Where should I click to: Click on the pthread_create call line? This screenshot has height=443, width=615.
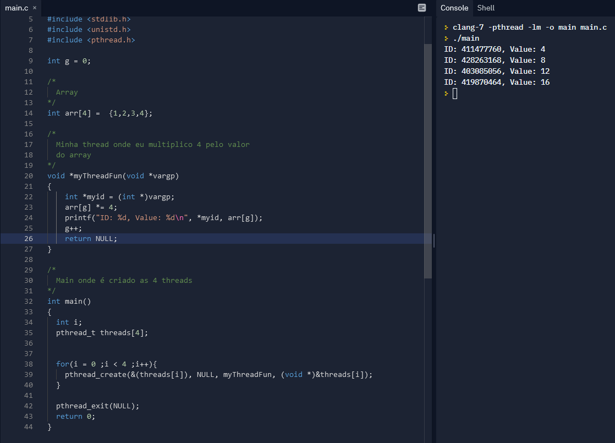coord(218,375)
